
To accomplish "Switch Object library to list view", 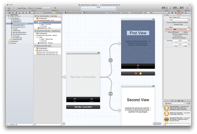I will (x=189, y=103).
